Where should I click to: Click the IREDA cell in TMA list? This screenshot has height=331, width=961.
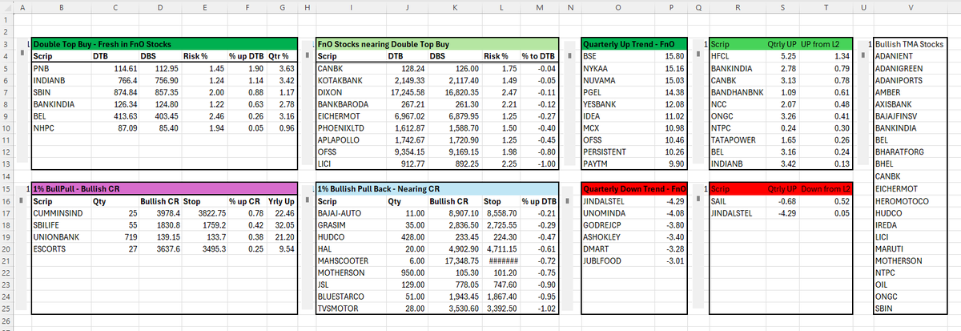pyautogui.click(x=911, y=226)
